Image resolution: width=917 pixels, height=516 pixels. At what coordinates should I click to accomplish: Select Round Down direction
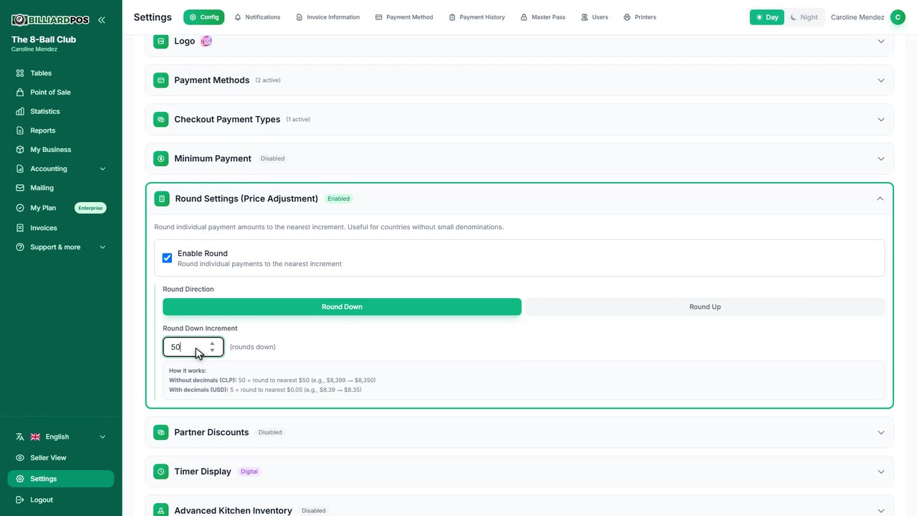pos(342,307)
